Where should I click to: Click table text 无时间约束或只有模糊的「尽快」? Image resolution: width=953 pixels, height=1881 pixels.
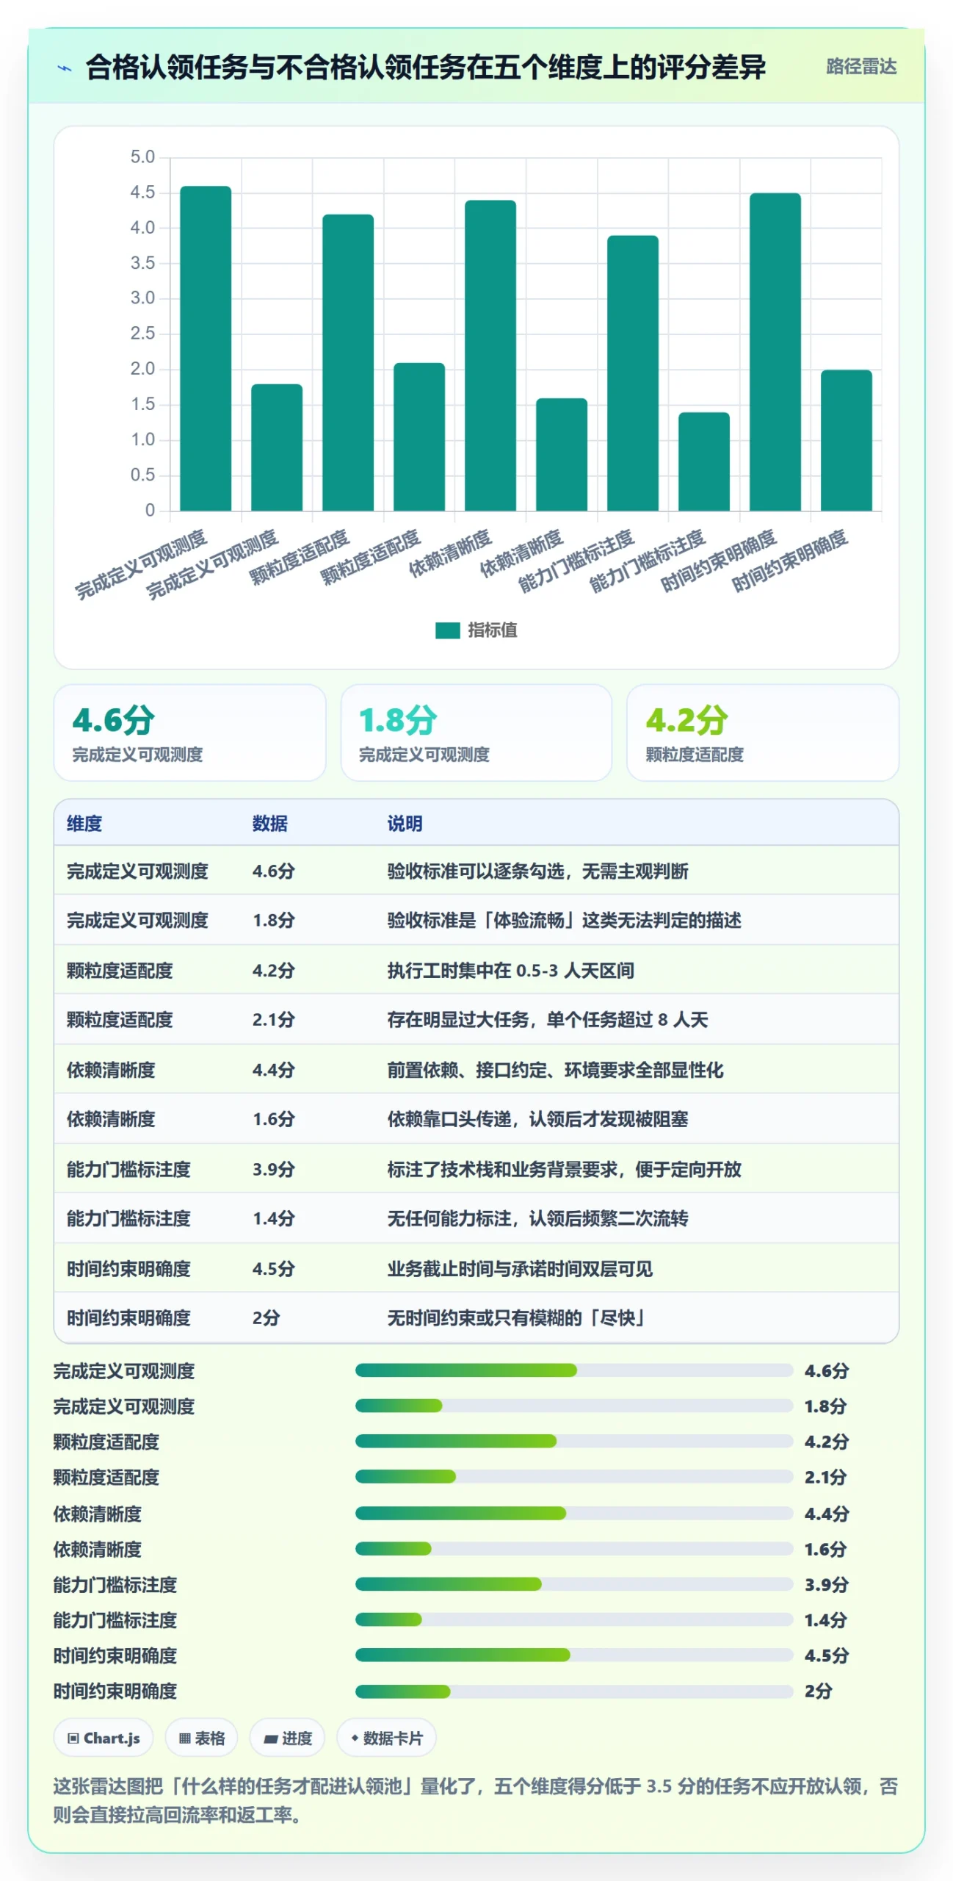(x=516, y=1318)
